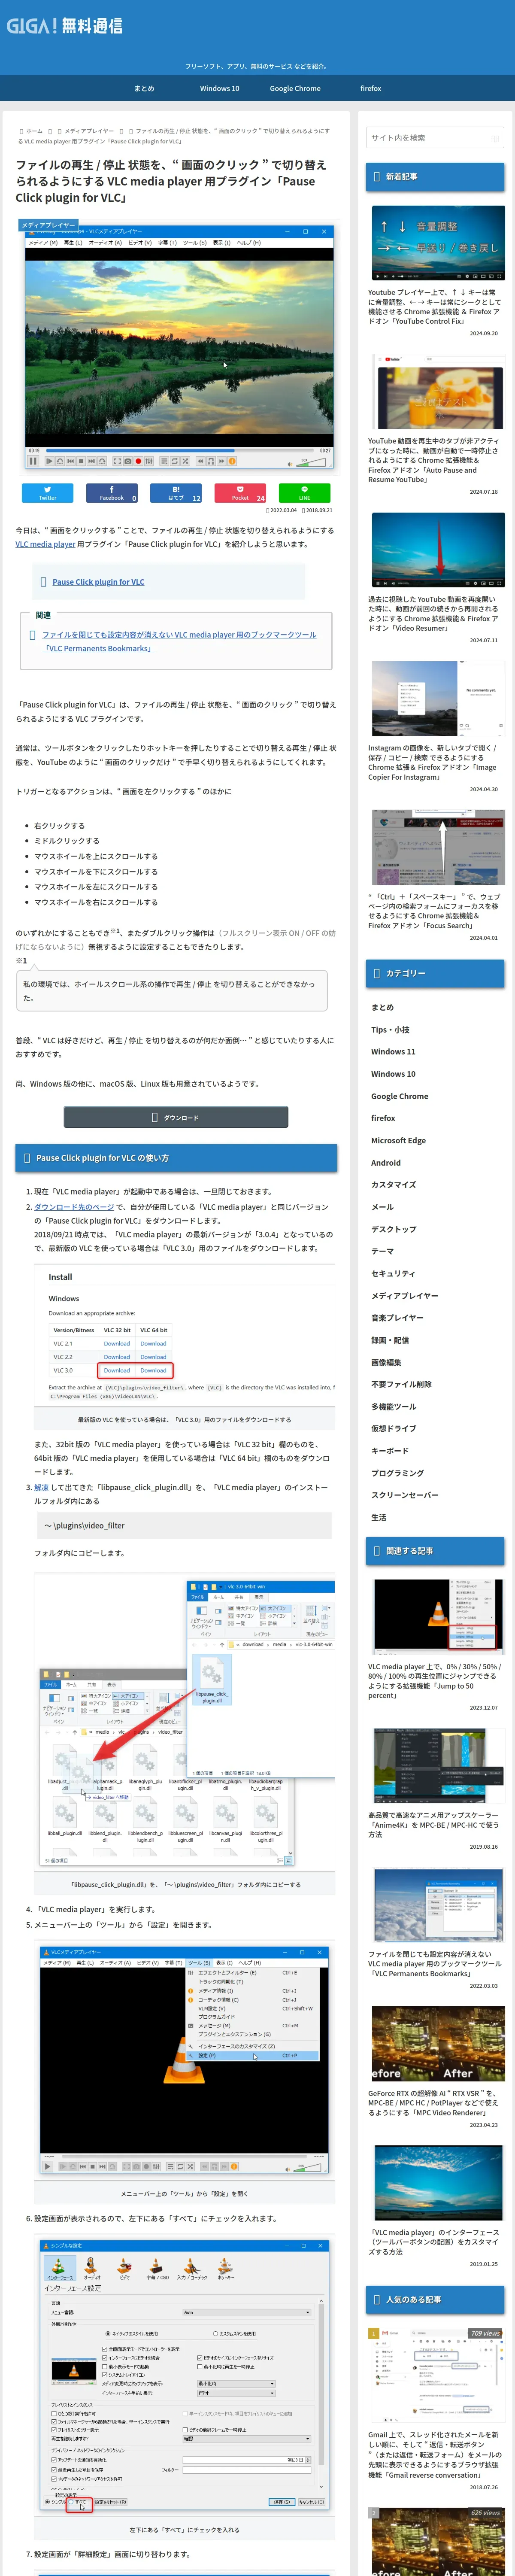Bookmark with the B! はてブ button
Screen dimensions: 515x2576
click(176, 493)
